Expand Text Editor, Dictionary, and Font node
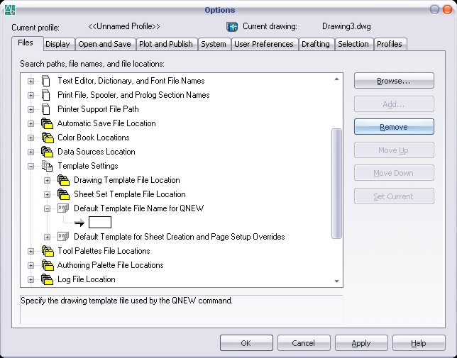 (x=31, y=81)
